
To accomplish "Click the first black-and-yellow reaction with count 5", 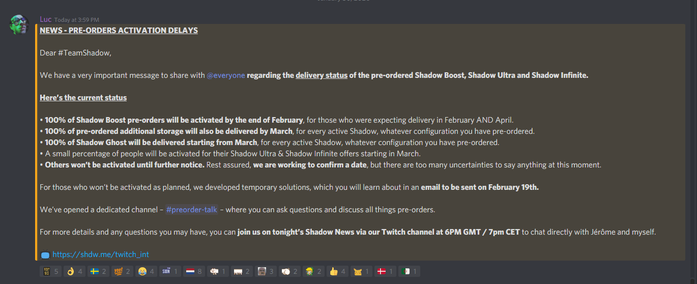I will [x=50, y=272].
